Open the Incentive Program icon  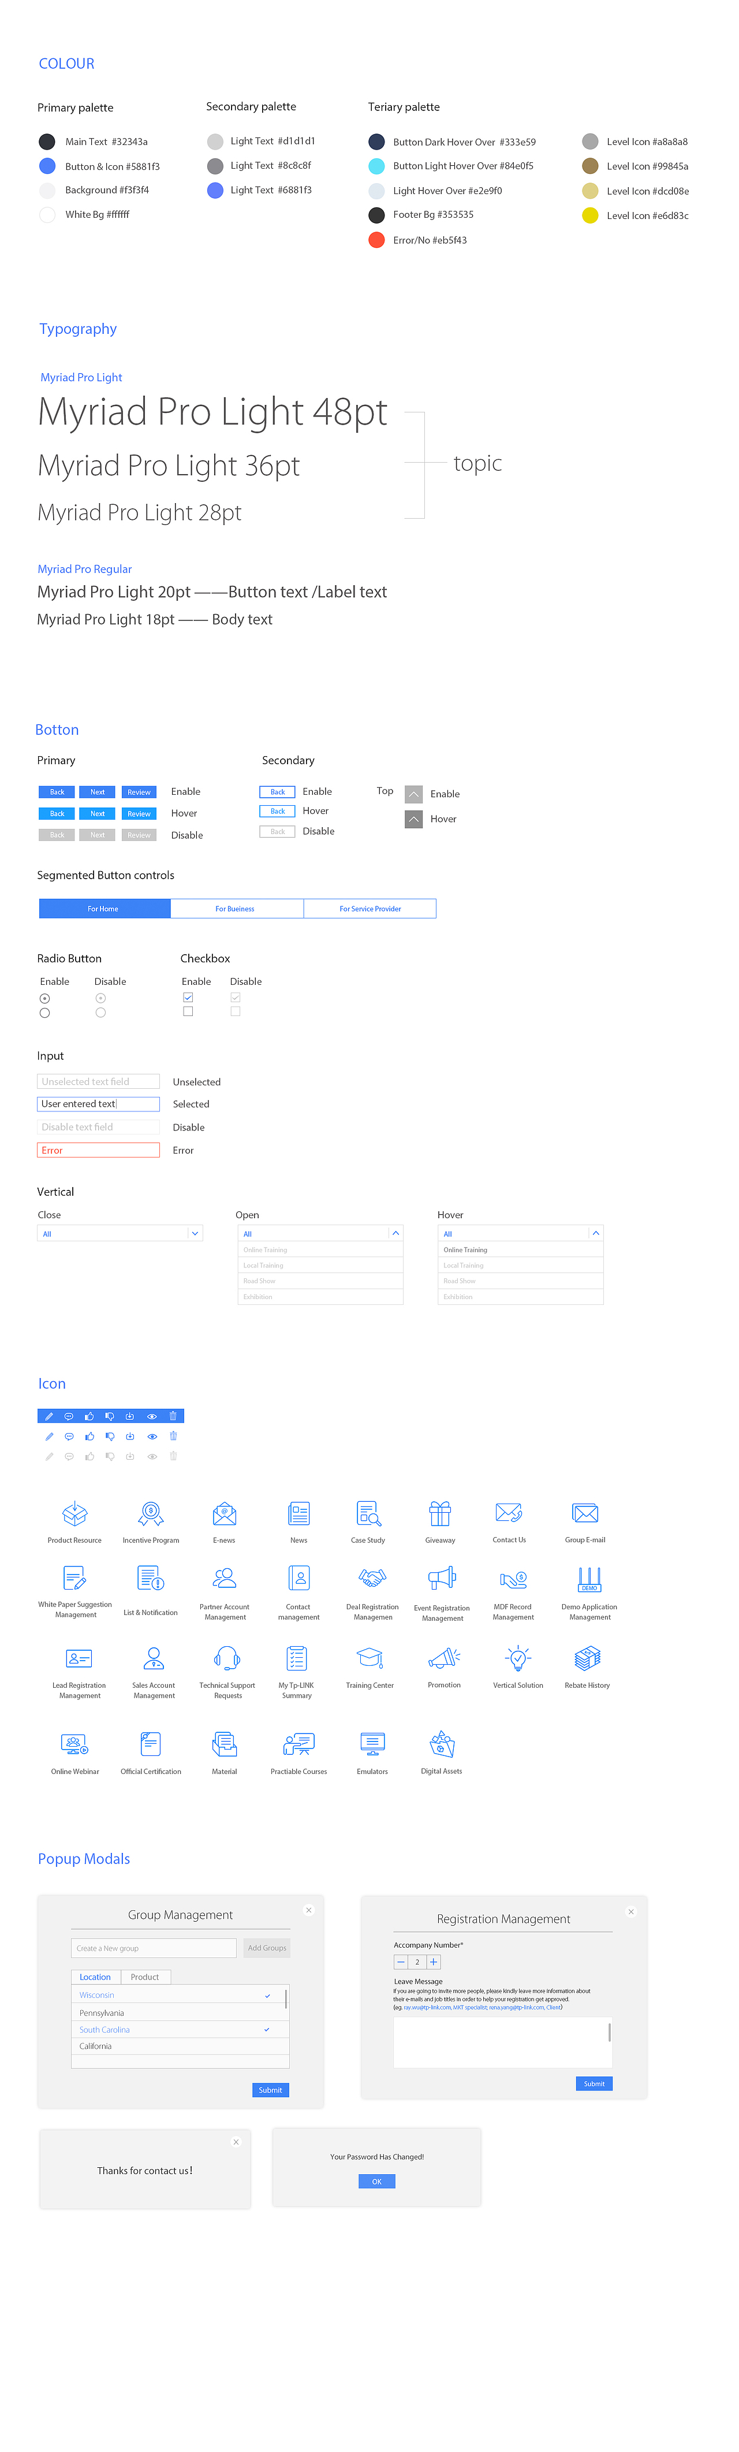coord(151,1513)
